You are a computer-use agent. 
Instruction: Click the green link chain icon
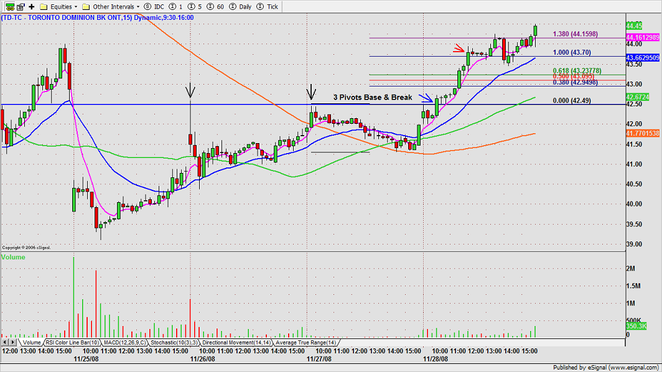click(x=9, y=6)
